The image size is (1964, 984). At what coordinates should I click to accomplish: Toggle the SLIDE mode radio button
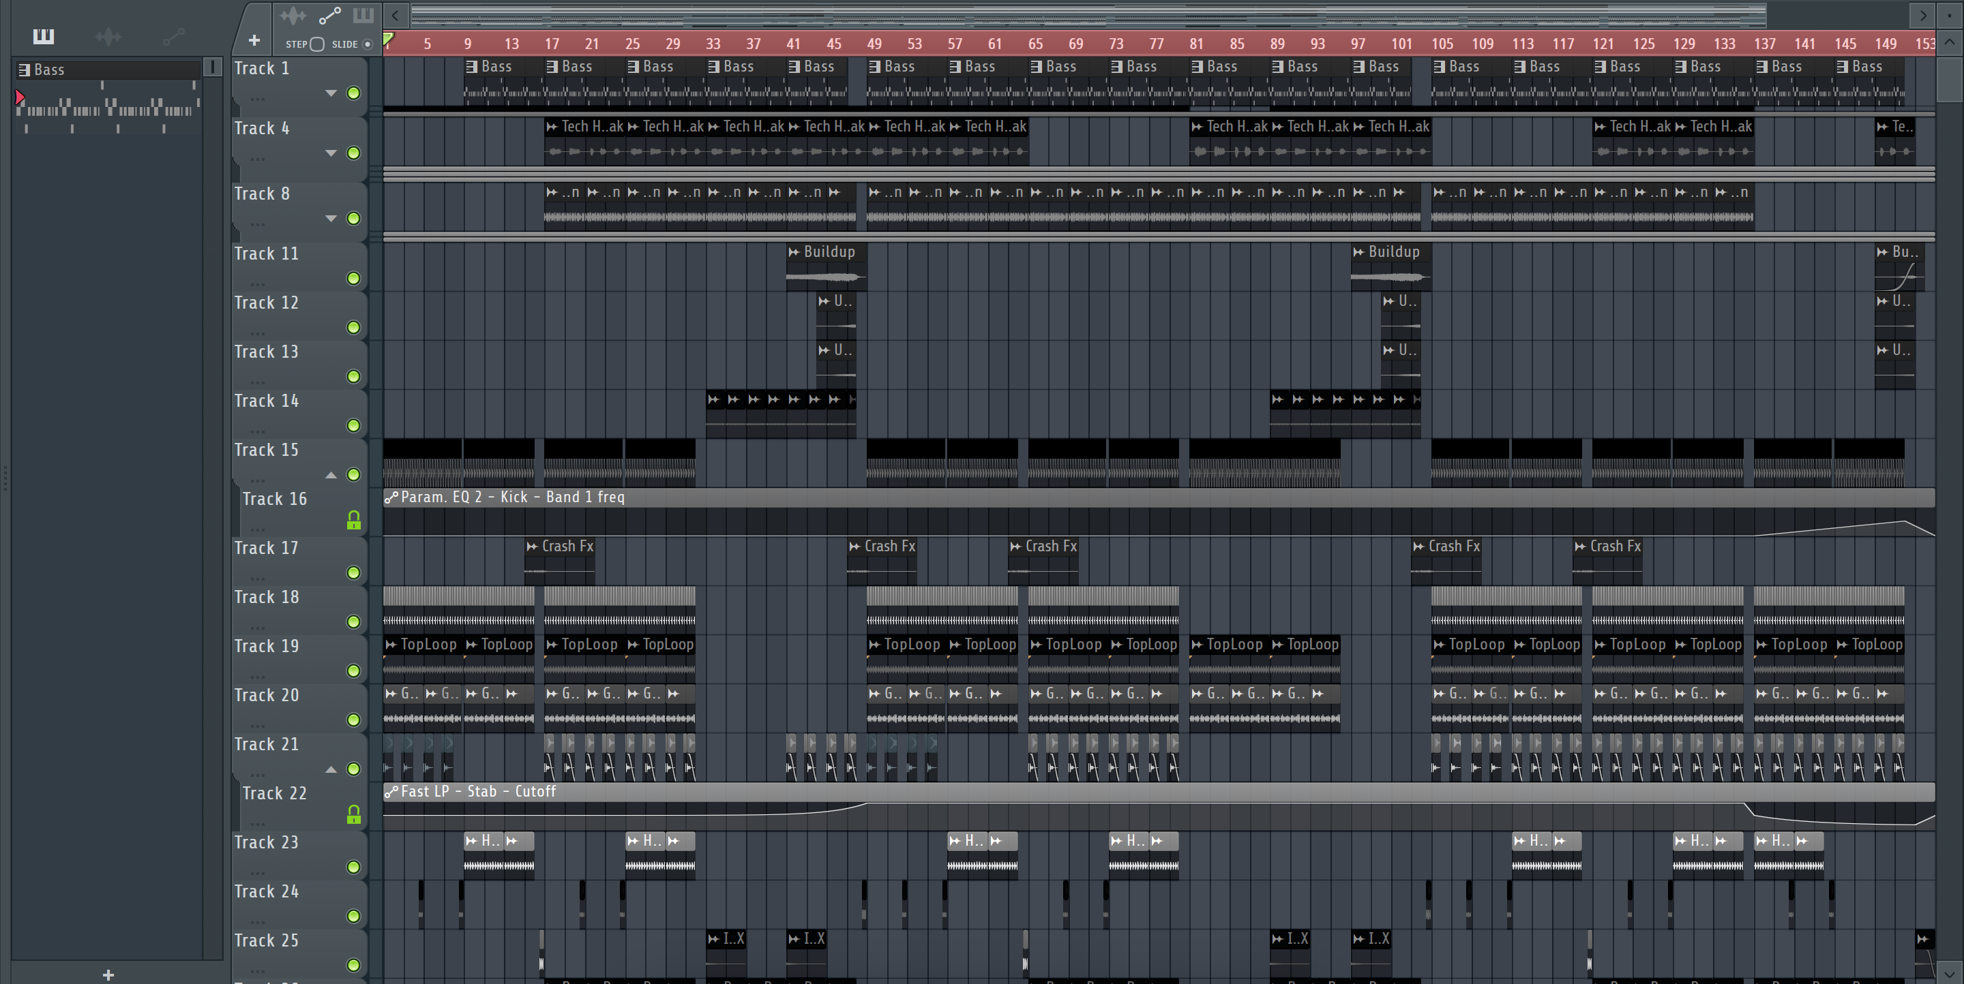coord(368,44)
